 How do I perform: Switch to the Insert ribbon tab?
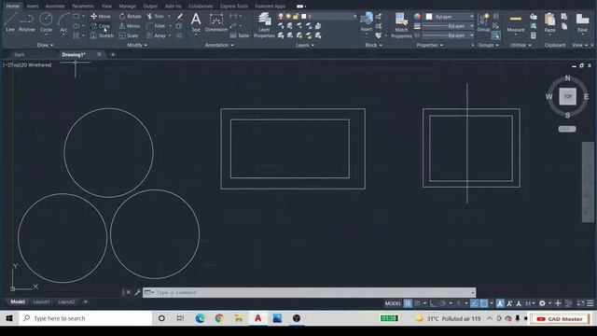pyautogui.click(x=33, y=7)
